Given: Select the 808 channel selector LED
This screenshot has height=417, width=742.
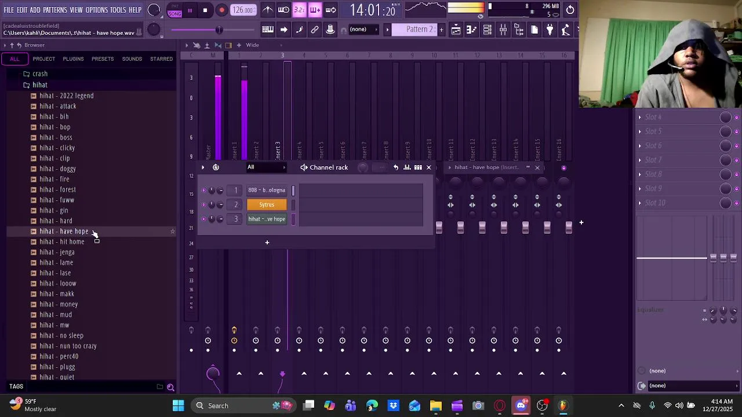Looking at the screenshot, I should coord(293,190).
